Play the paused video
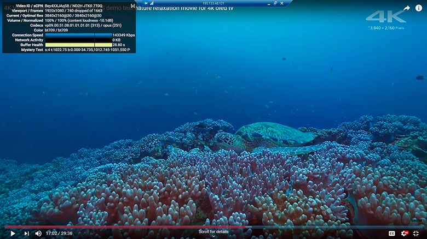Image resolution: width=427 pixels, height=239 pixels. point(13,234)
